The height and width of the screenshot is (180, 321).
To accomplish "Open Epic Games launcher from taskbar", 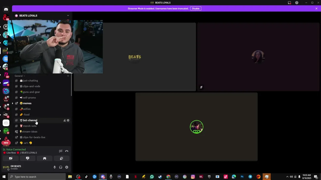I will 209,177.
